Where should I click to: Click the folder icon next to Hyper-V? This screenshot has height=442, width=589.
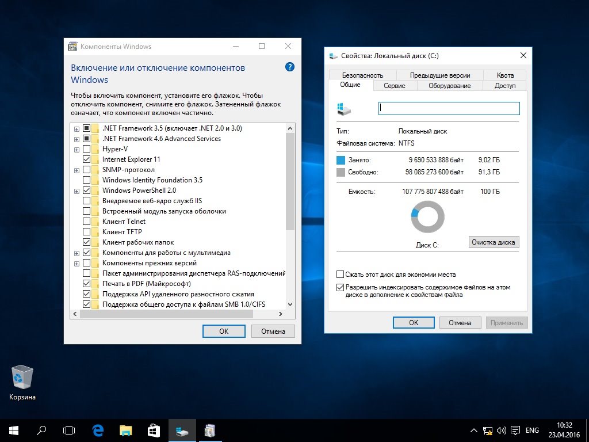[x=95, y=149]
